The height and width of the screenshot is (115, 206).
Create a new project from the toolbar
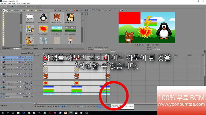point(2,6)
